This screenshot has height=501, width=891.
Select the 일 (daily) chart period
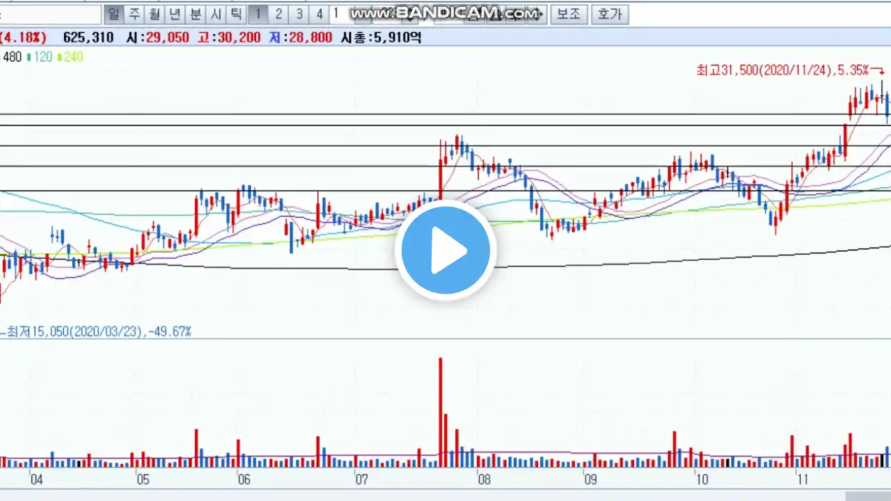click(x=113, y=14)
